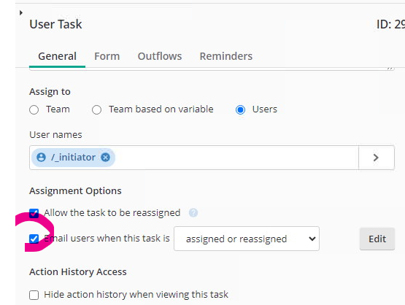Expand the collapsed side panel triangle
Viewport: 405px width, 305px height.
(21, 12)
